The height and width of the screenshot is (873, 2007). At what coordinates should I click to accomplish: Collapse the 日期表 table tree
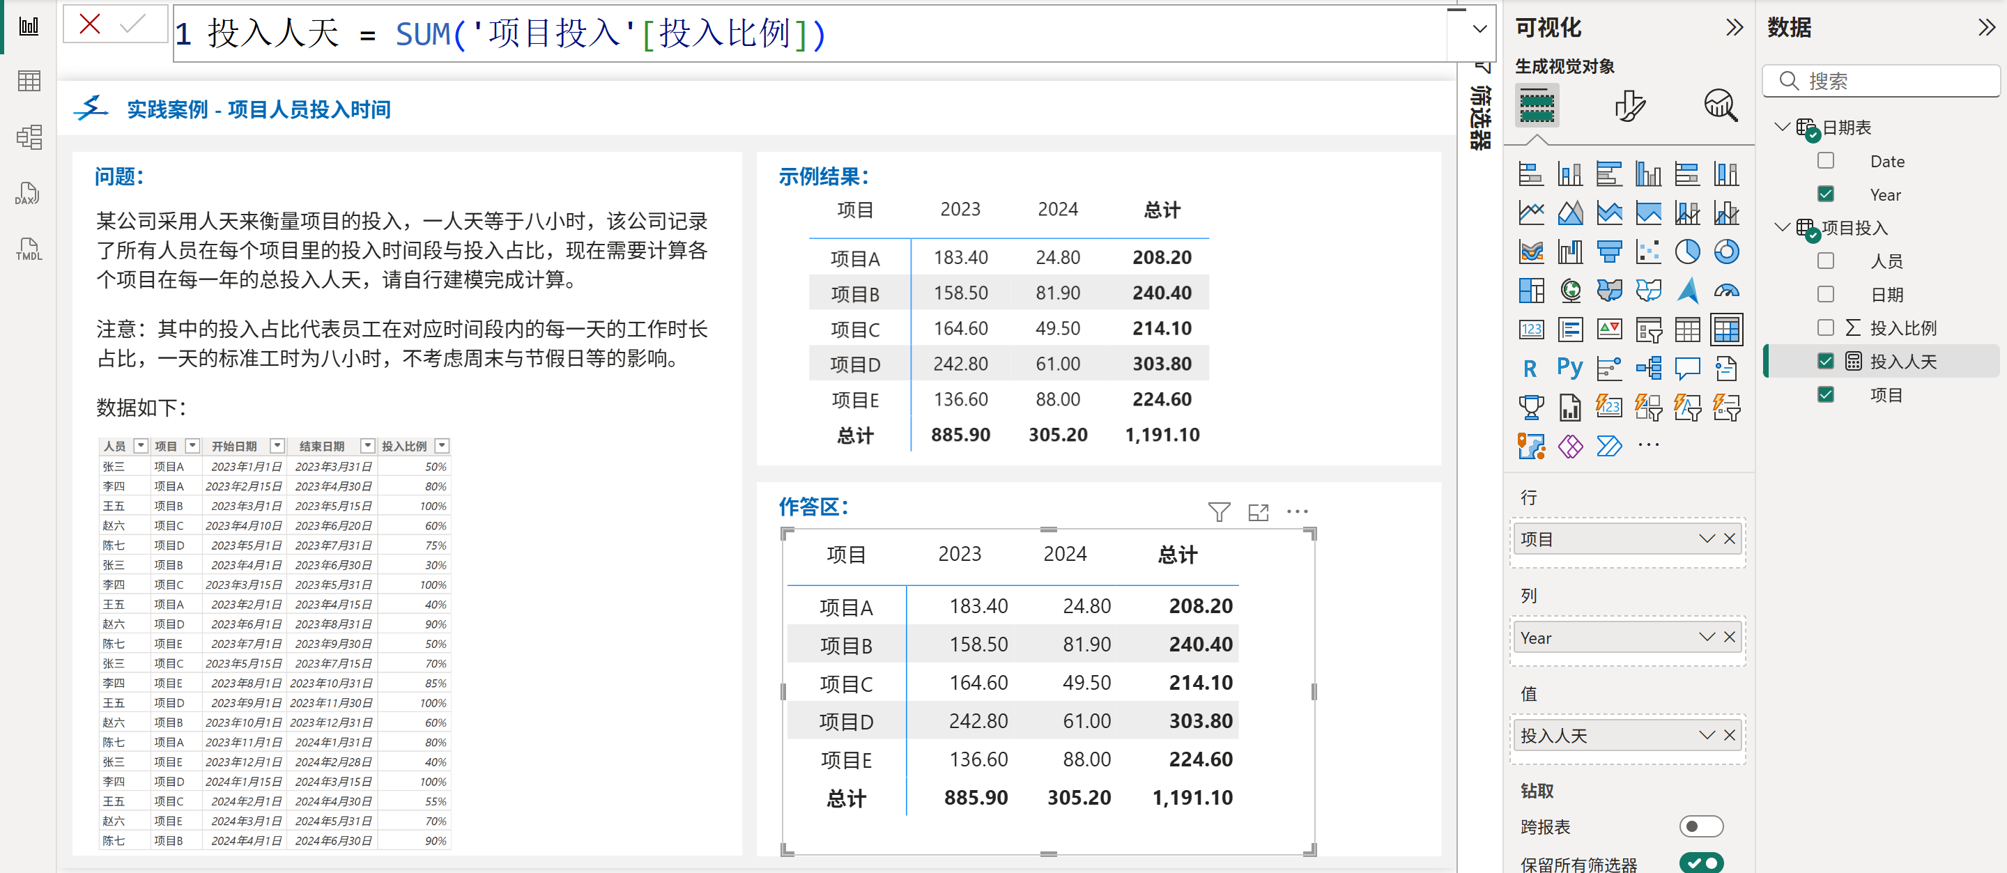[x=1781, y=127]
